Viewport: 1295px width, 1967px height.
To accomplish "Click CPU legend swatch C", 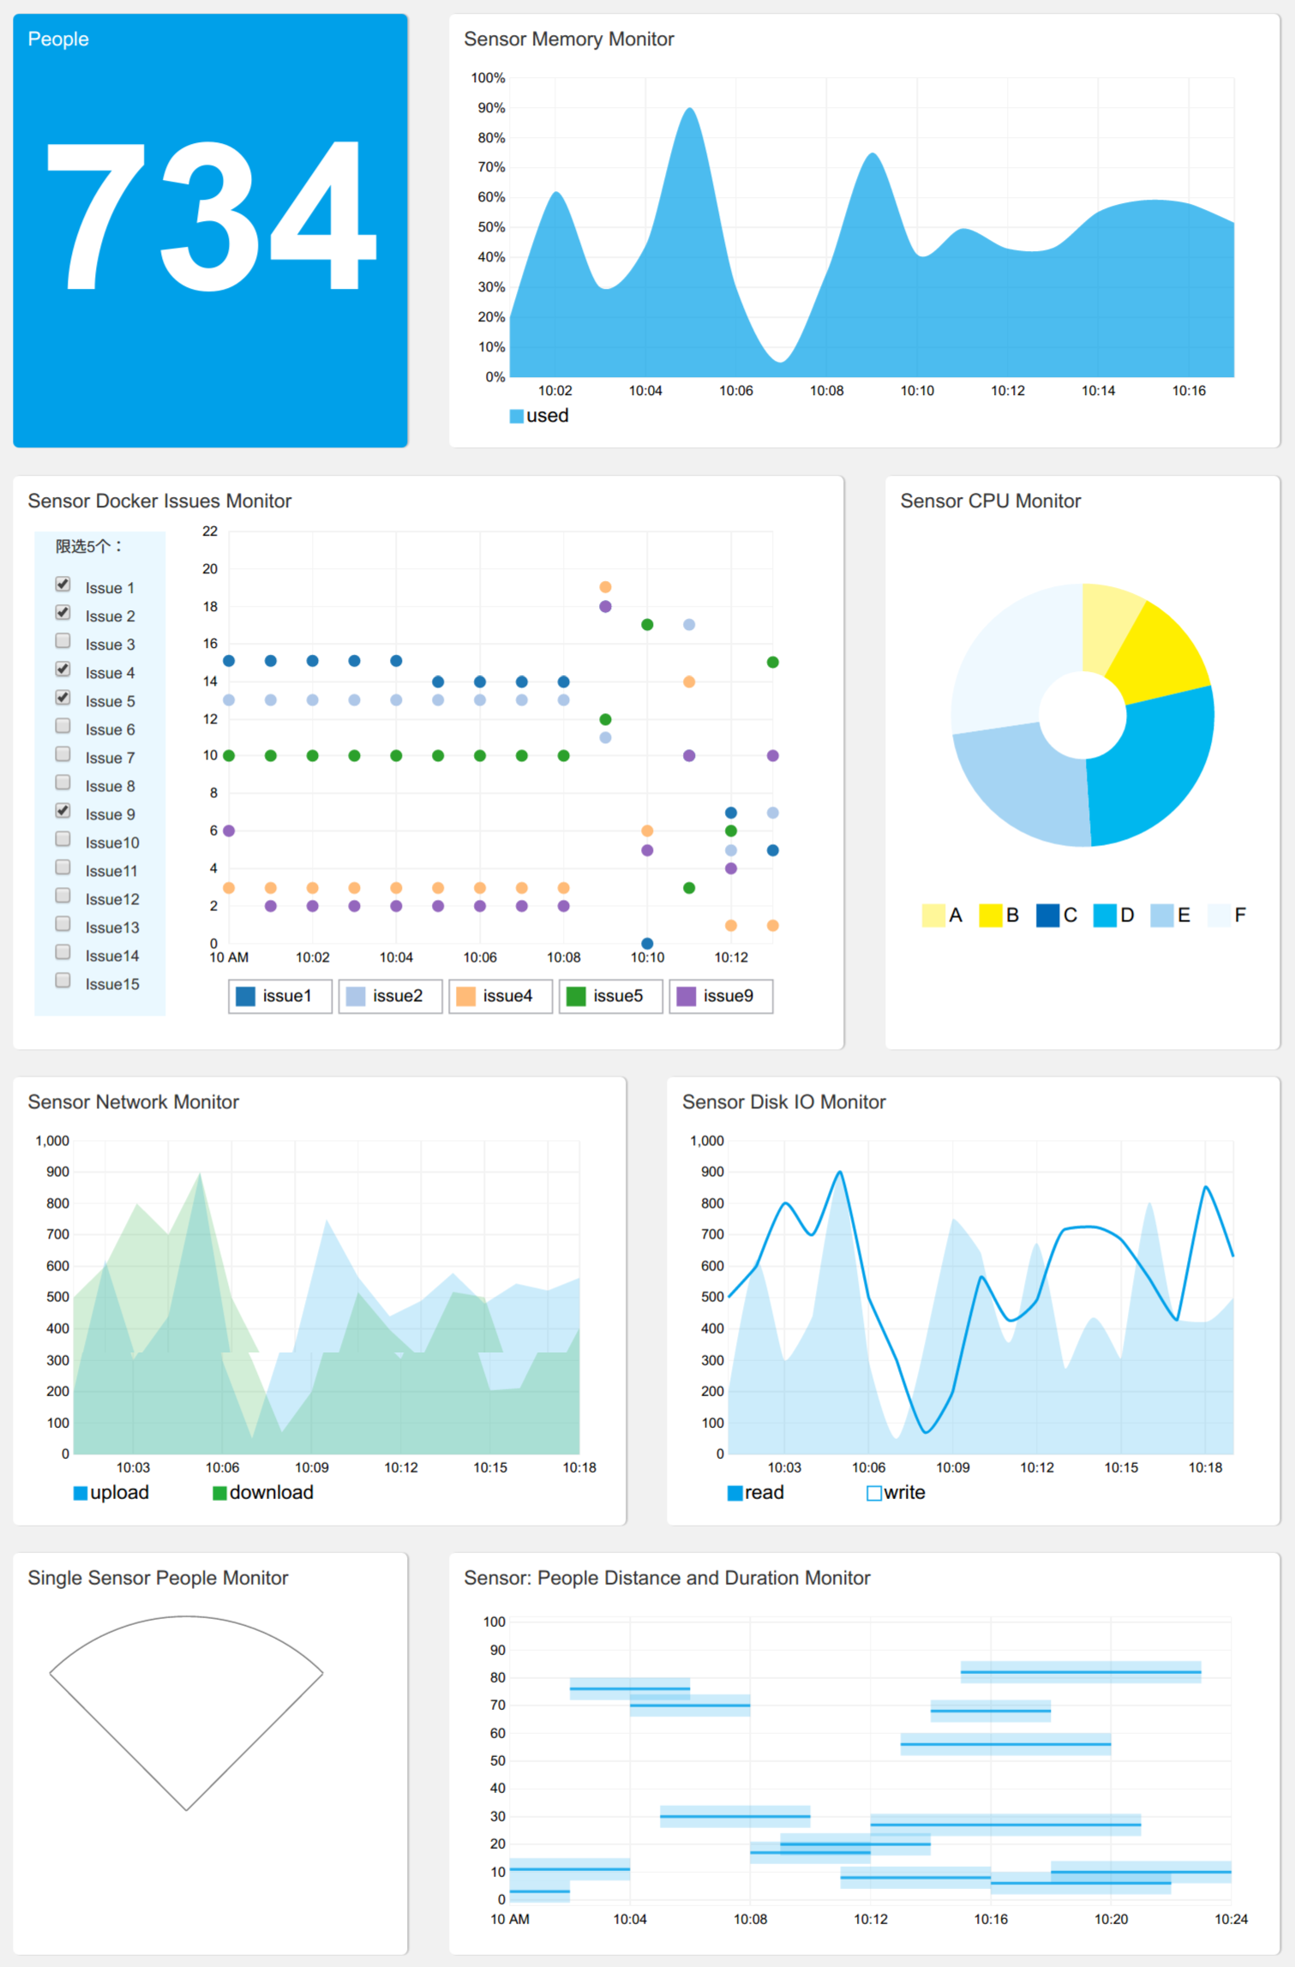I will 1048,915.
